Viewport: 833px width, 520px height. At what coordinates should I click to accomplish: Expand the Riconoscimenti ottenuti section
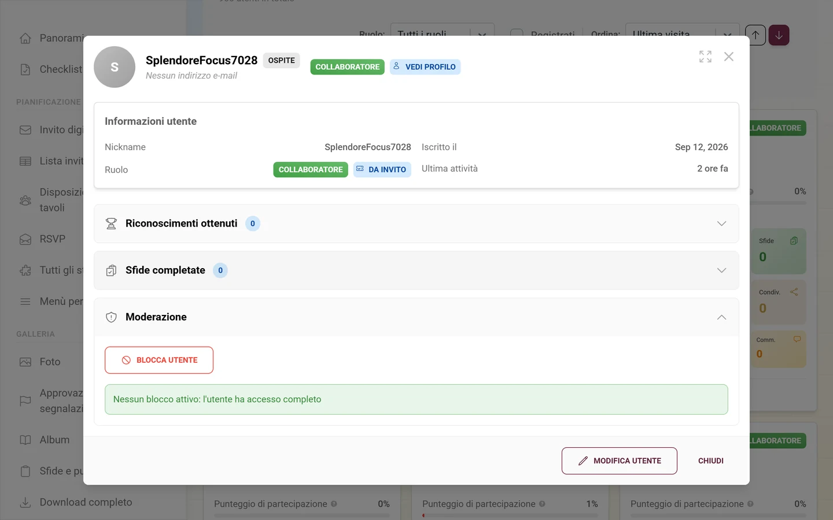coord(417,224)
